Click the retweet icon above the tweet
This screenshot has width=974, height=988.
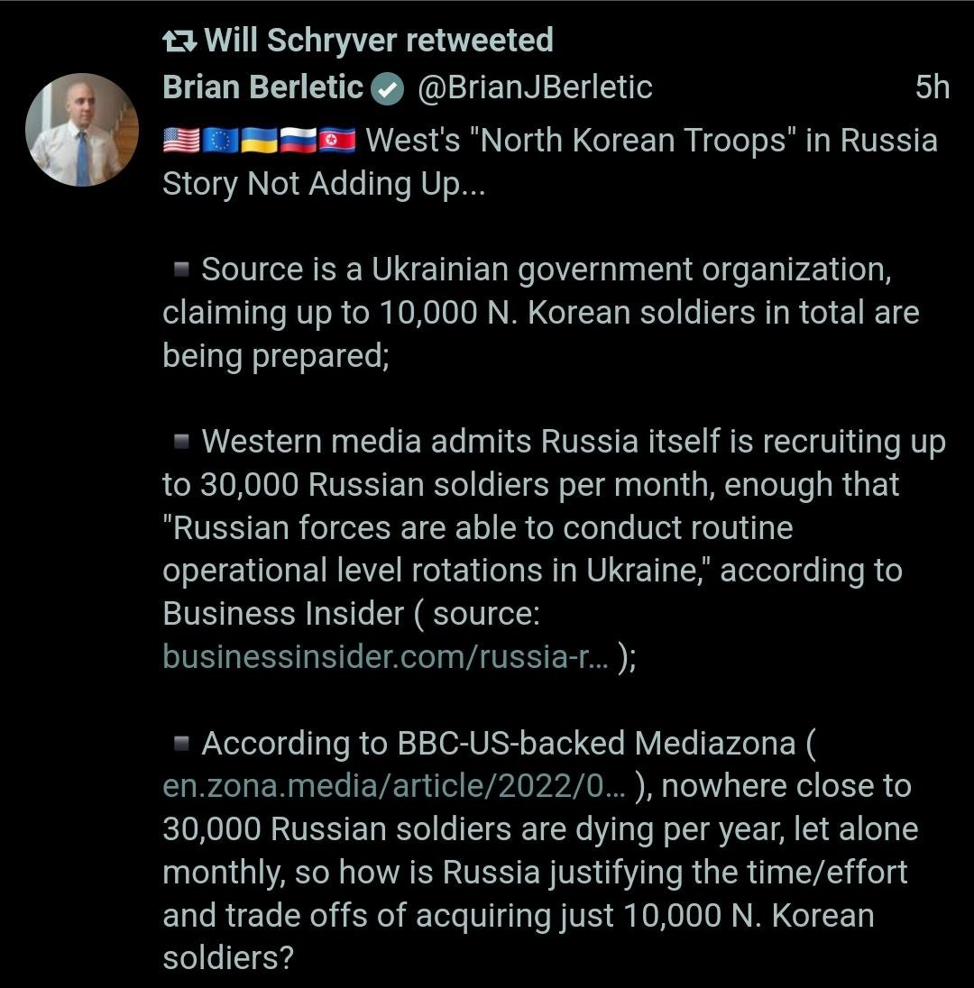179,41
